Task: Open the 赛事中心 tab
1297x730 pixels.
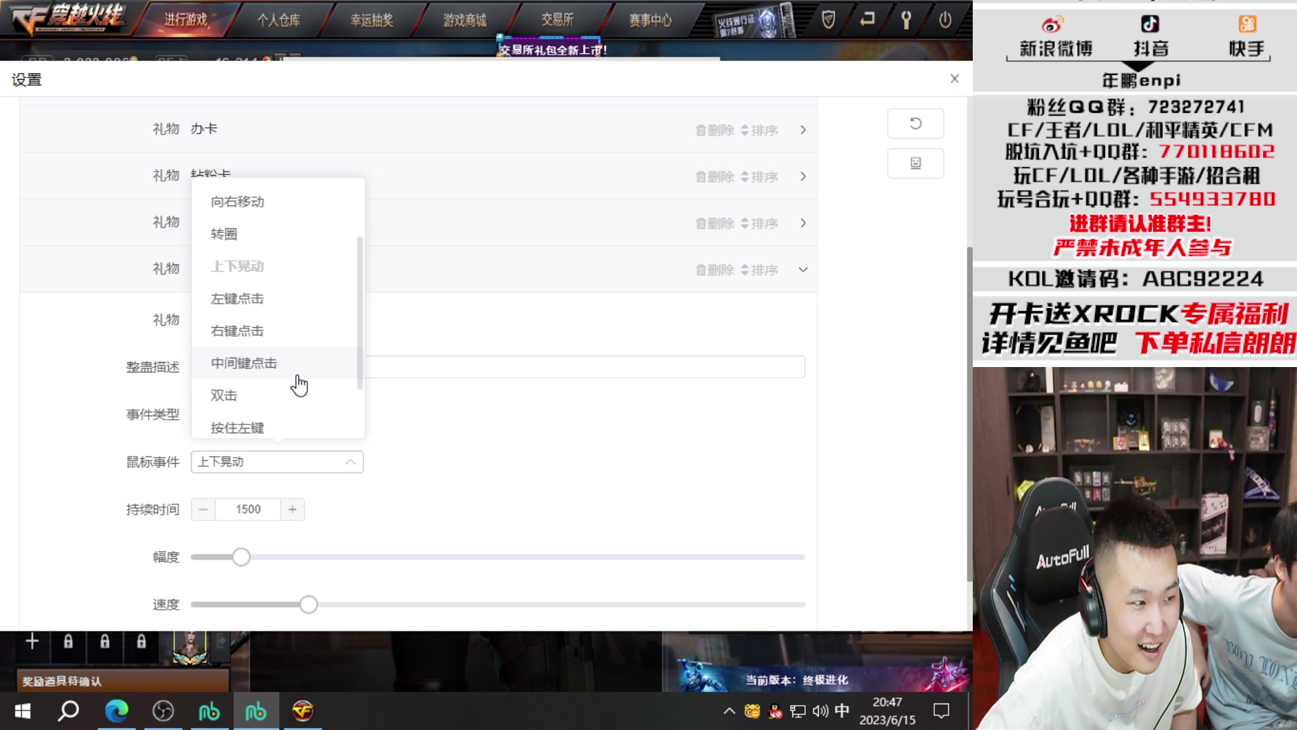Action: (651, 20)
